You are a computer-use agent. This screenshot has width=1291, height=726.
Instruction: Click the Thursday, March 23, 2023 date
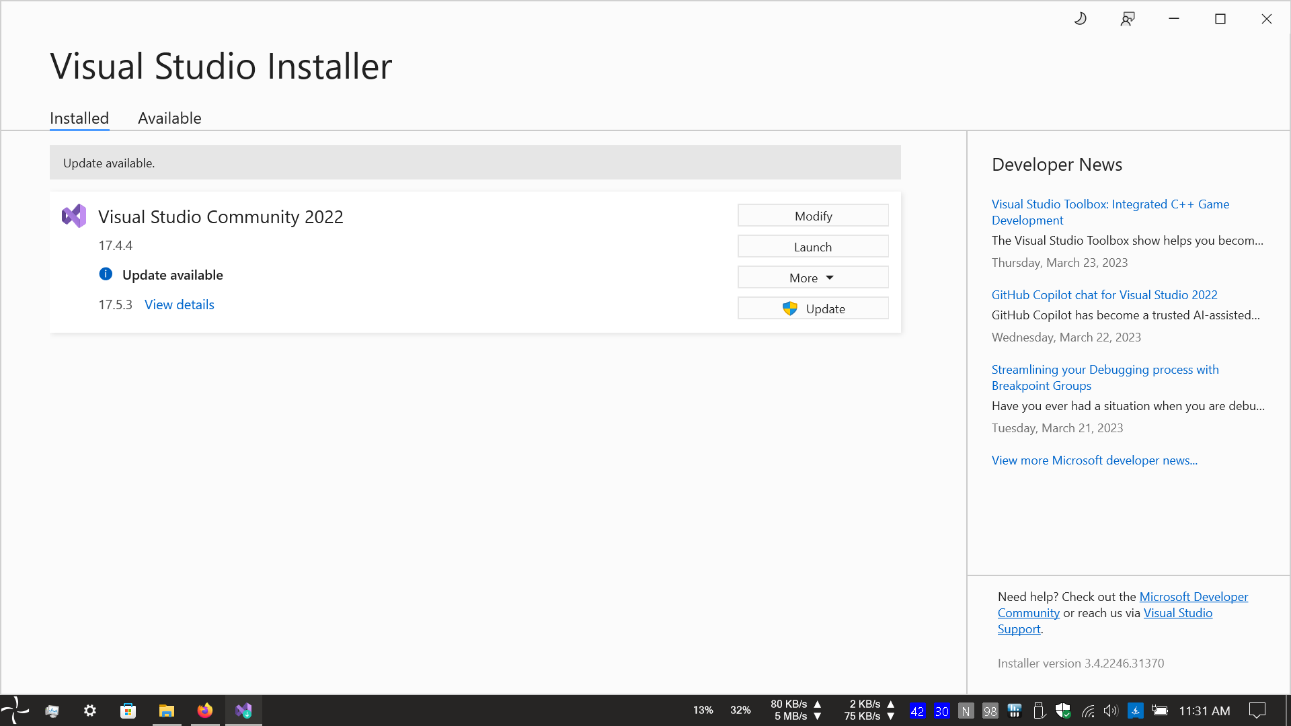(x=1059, y=262)
